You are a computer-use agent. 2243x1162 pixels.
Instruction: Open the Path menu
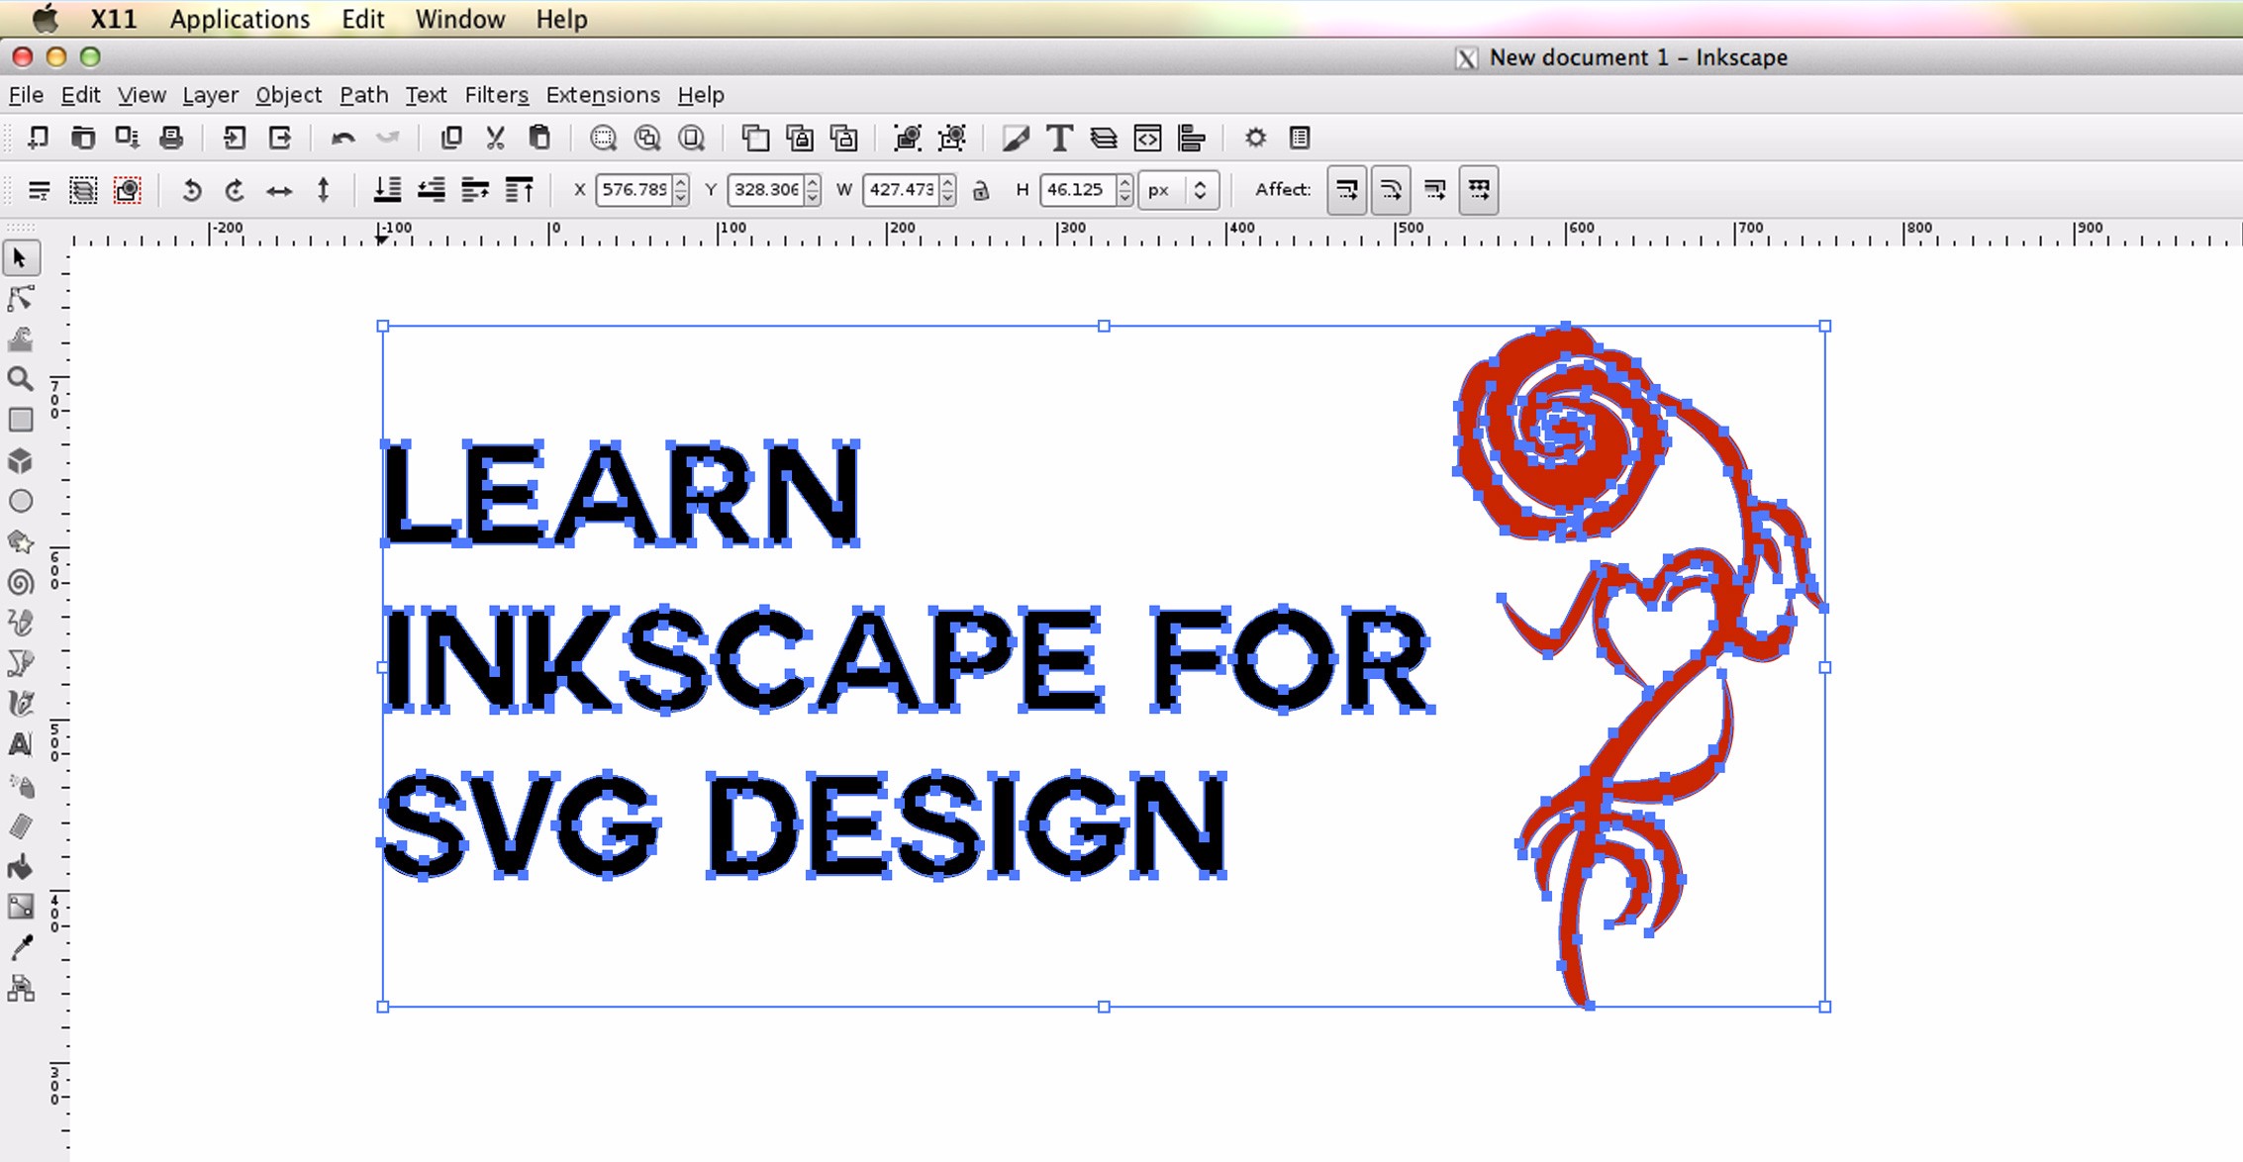(x=364, y=95)
